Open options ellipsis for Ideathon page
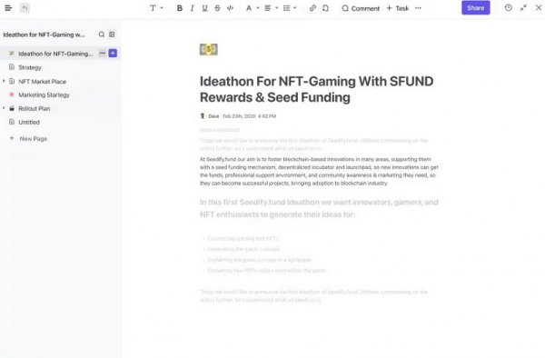Viewport: 545px width, 358px height. pos(102,54)
